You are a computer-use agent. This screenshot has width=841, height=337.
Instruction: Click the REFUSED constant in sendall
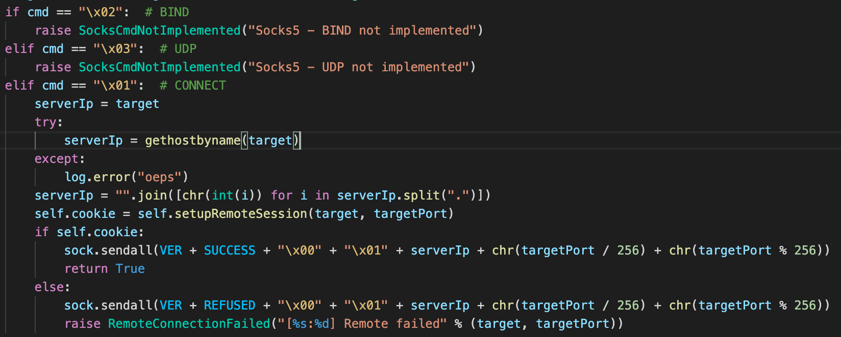tap(230, 305)
